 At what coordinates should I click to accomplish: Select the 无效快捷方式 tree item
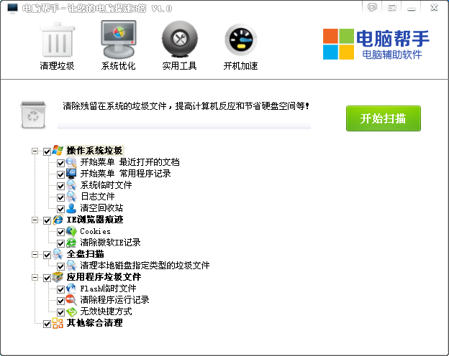click(106, 311)
